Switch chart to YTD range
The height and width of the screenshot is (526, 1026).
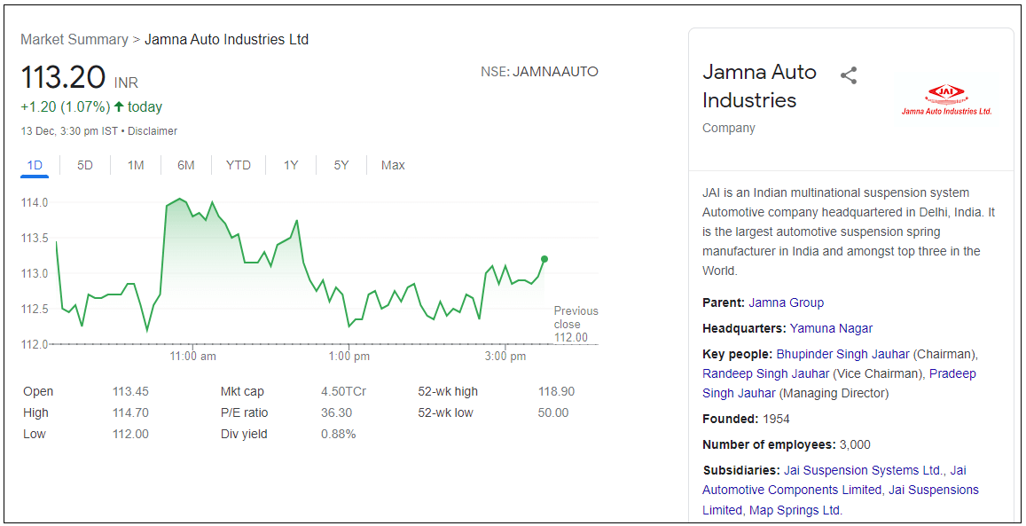239,165
